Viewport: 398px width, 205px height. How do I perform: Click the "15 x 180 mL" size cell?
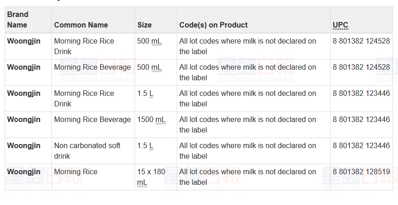click(151, 177)
